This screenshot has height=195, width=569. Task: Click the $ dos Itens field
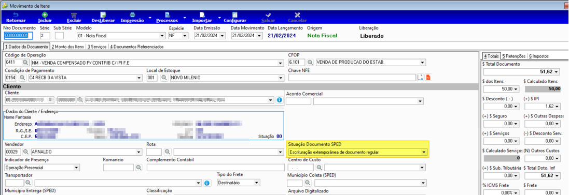[502, 88]
